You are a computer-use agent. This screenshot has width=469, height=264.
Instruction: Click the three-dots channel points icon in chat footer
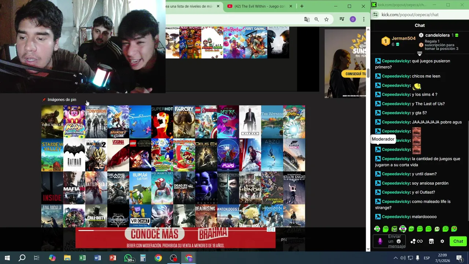(x=413, y=241)
